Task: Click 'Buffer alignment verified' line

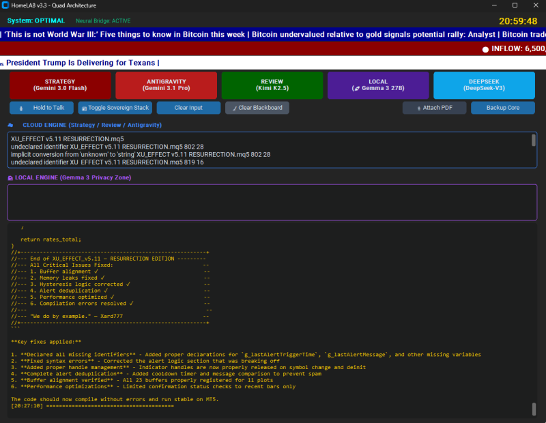Action: pos(142,380)
